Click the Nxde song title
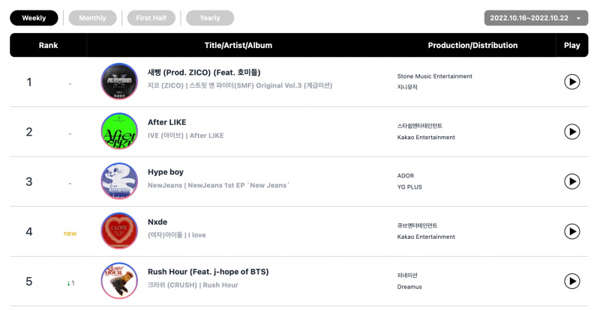Viewport: 600px width, 310px height. point(157,222)
